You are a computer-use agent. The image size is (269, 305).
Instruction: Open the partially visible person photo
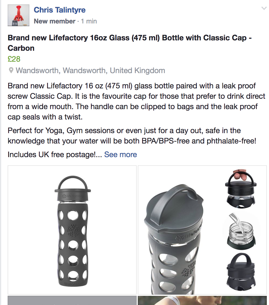tap(202, 300)
